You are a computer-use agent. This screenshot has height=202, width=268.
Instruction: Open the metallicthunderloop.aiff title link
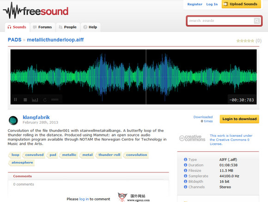point(55,40)
